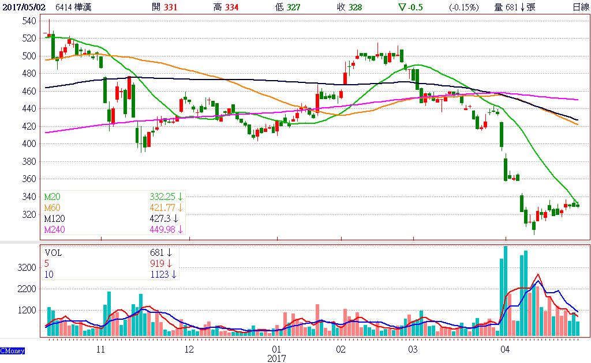
Task: Click the 2017/05/02 date in header
Action: [24, 7]
